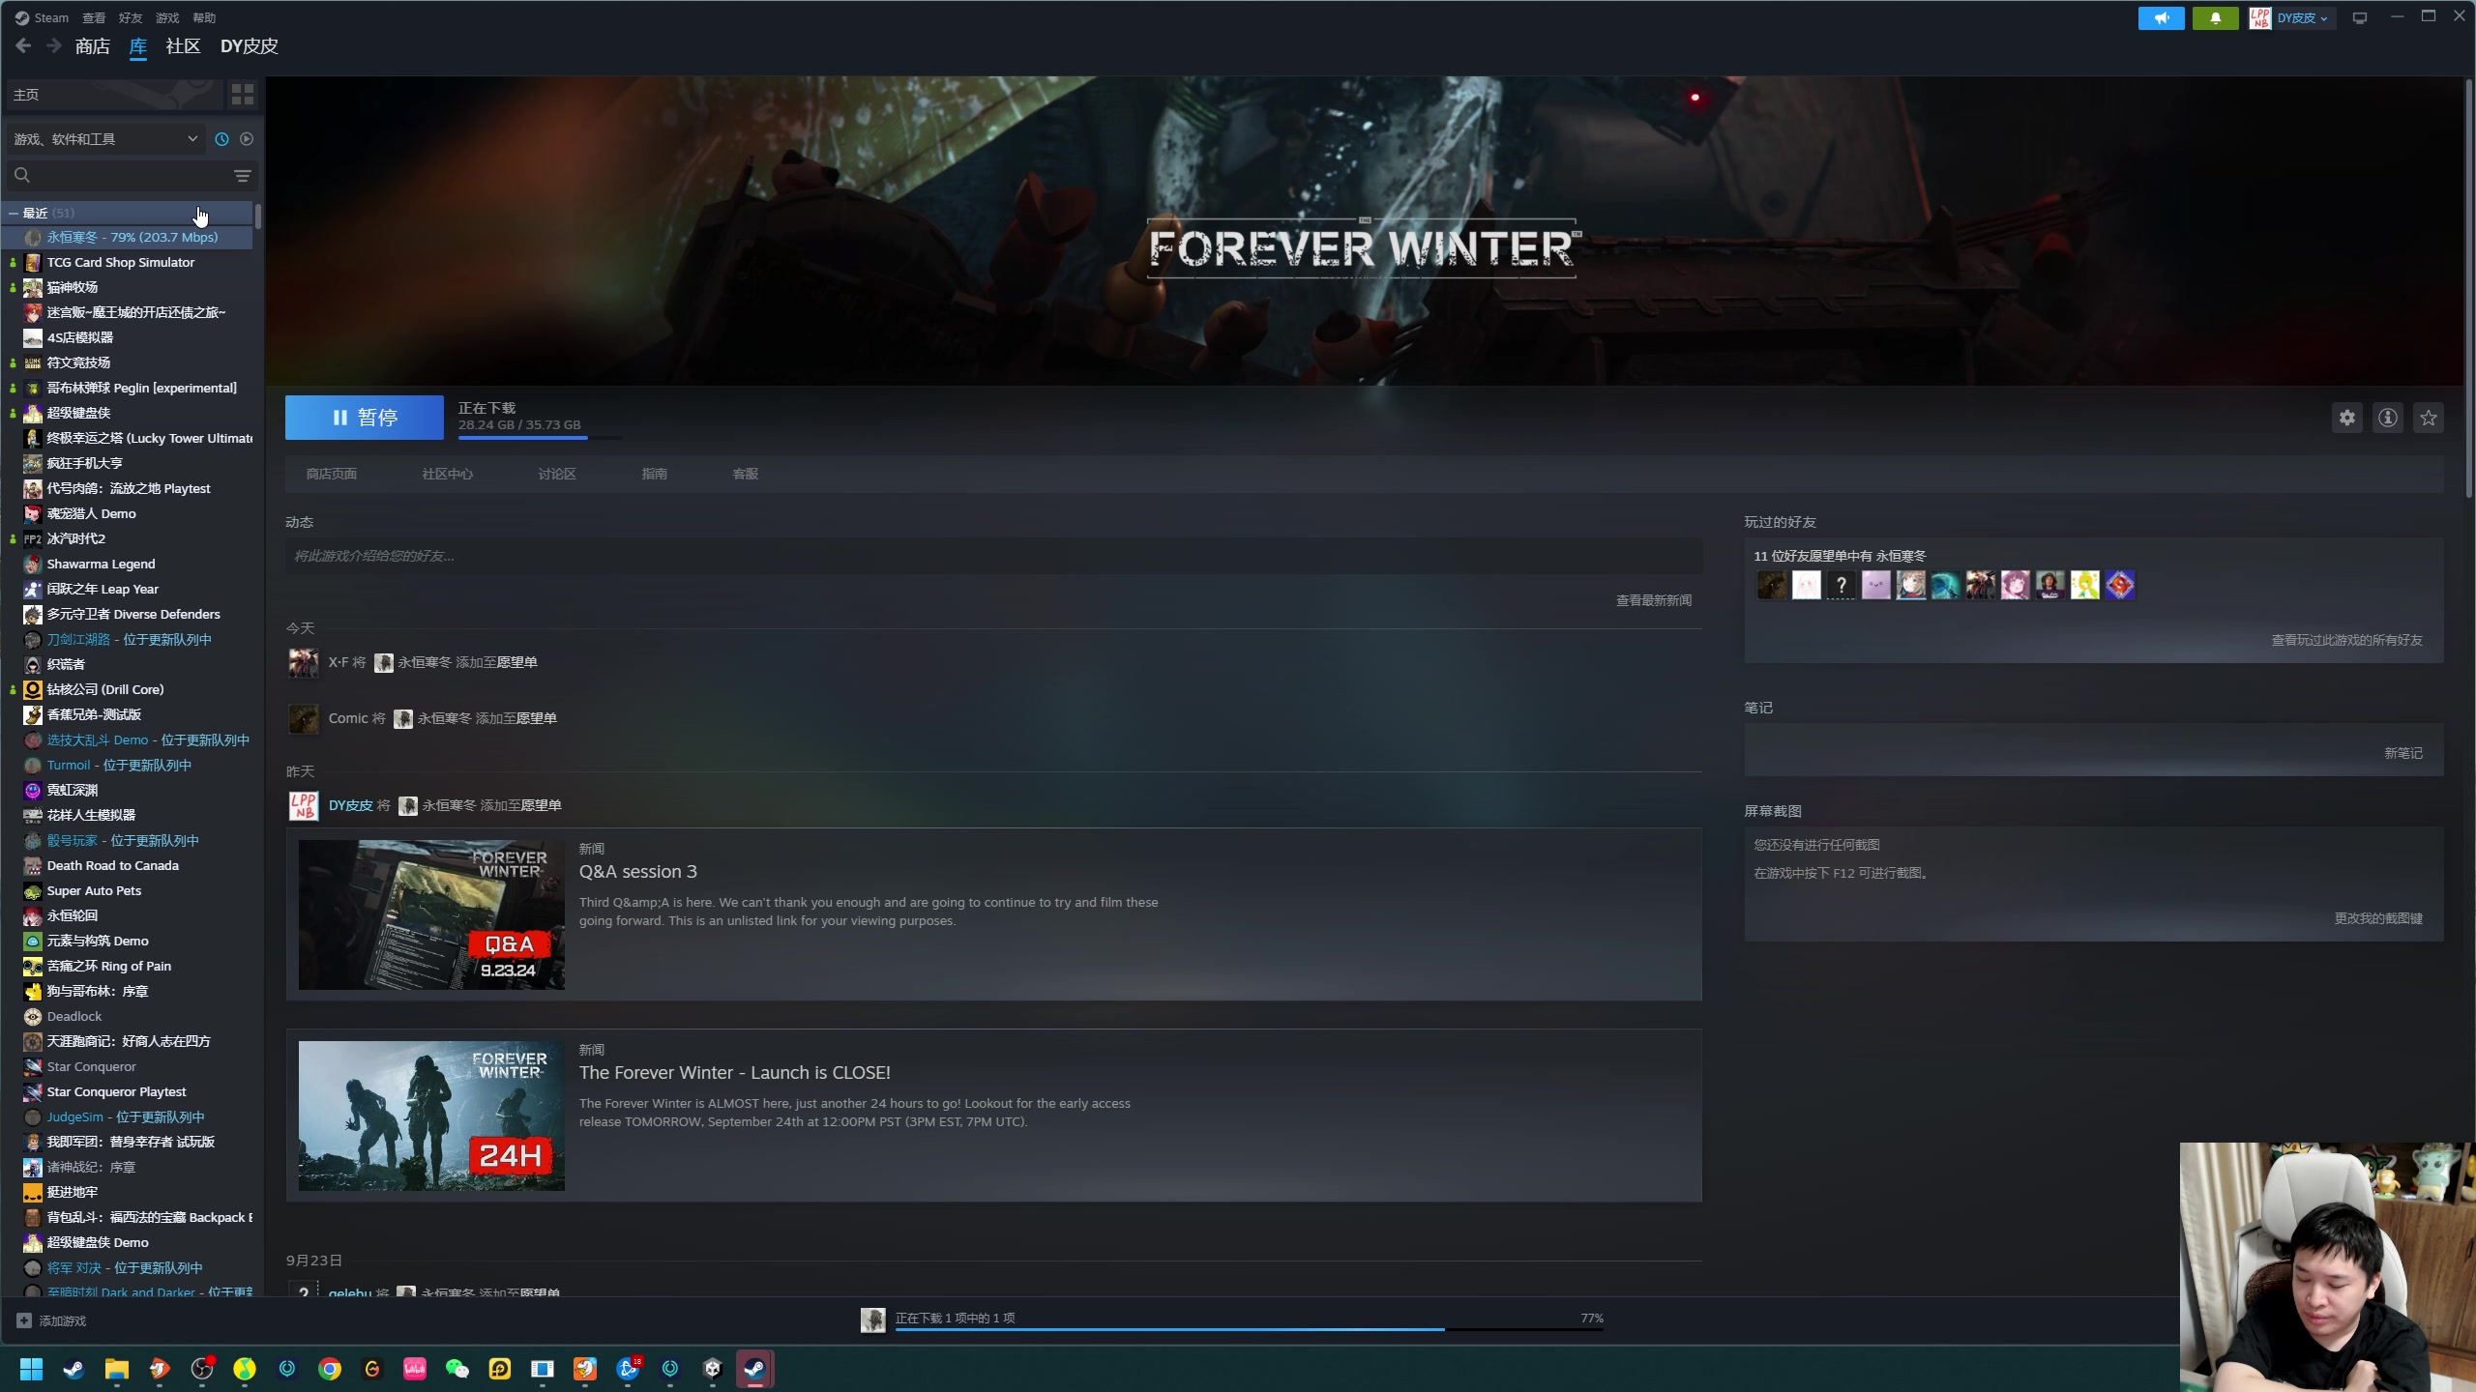Image resolution: width=2476 pixels, height=1392 pixels.
Task: Open advanced filter options icon
Action: (x=243, y=175)
